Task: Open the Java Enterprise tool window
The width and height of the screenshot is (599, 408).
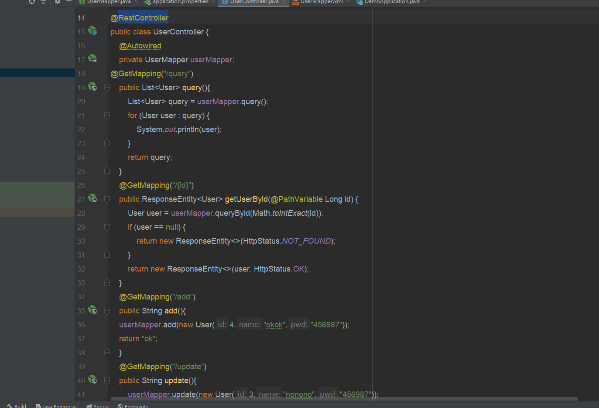Action: (56, 406)
